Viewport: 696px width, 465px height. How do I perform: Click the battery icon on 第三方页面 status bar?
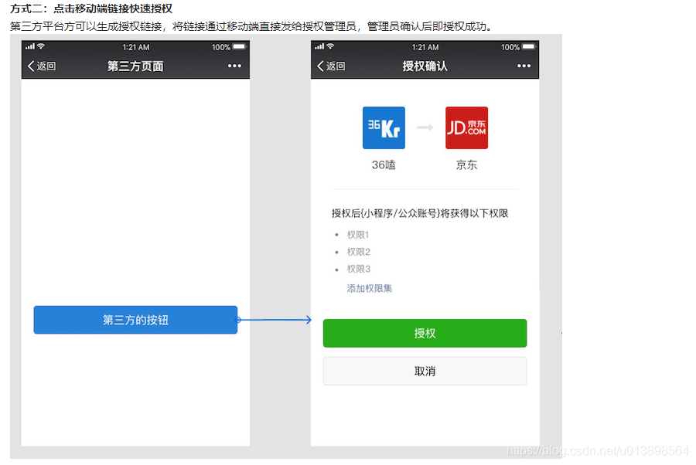pos(239,46)
